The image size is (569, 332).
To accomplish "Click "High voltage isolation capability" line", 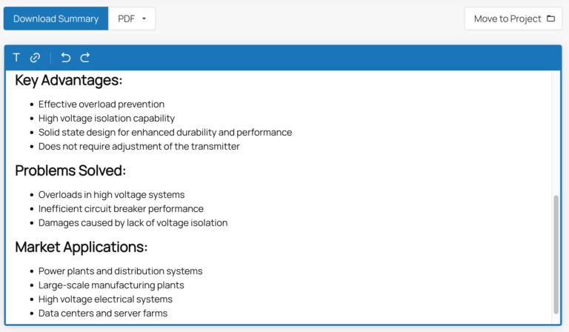I will pos(107,119).
